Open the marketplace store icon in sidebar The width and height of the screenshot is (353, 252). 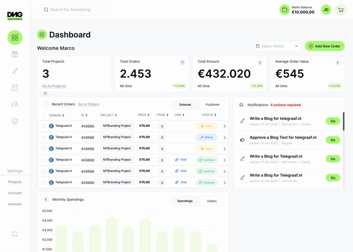click(15, 54)
